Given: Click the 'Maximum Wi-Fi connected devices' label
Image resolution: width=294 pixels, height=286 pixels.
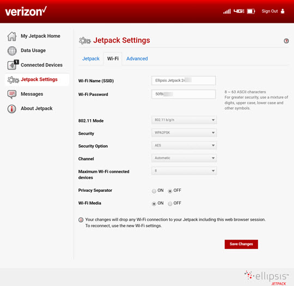Looking at the screenshot, I should tap(103, 174).
